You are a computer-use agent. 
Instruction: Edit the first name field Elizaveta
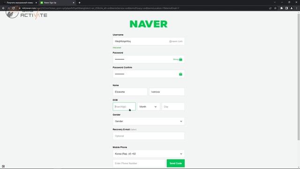(130, 92)
